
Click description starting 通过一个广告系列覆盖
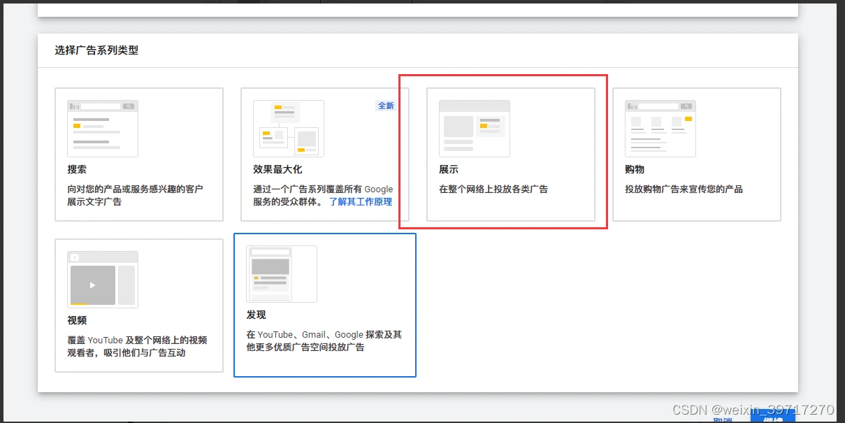pos(323,196)
